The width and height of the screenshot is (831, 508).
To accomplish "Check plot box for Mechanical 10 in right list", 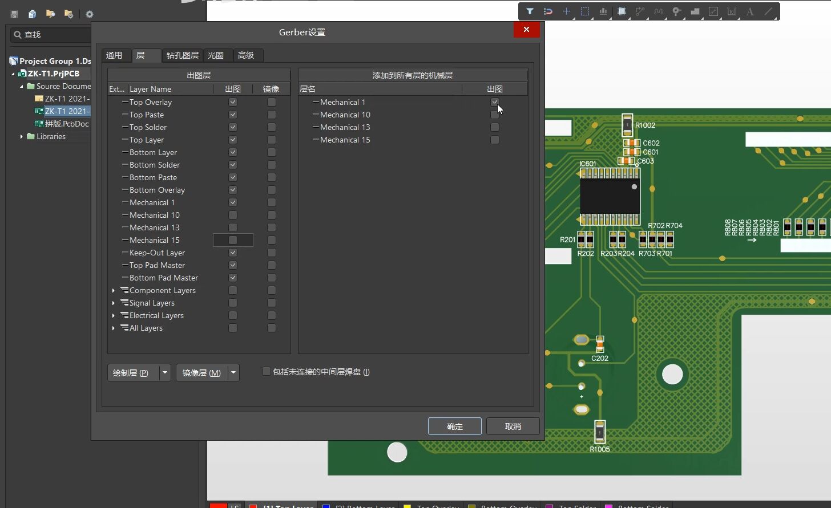I will 495,115.
